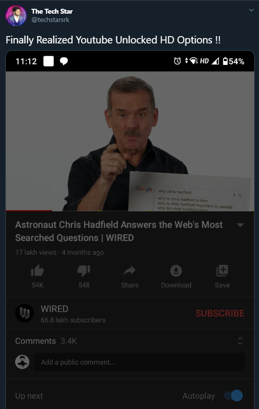Screen dimensions: 259x409
Task: Click the Share arrow icon
Action: click(x=130, y=270)
